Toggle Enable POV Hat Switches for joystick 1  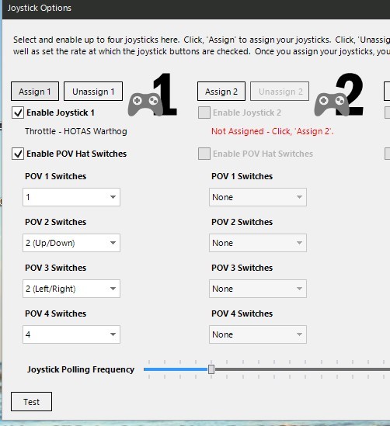pos(18,154)
